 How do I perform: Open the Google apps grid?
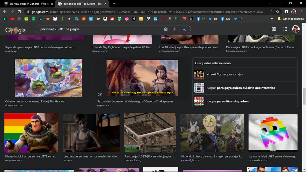[x=285, y=29]
